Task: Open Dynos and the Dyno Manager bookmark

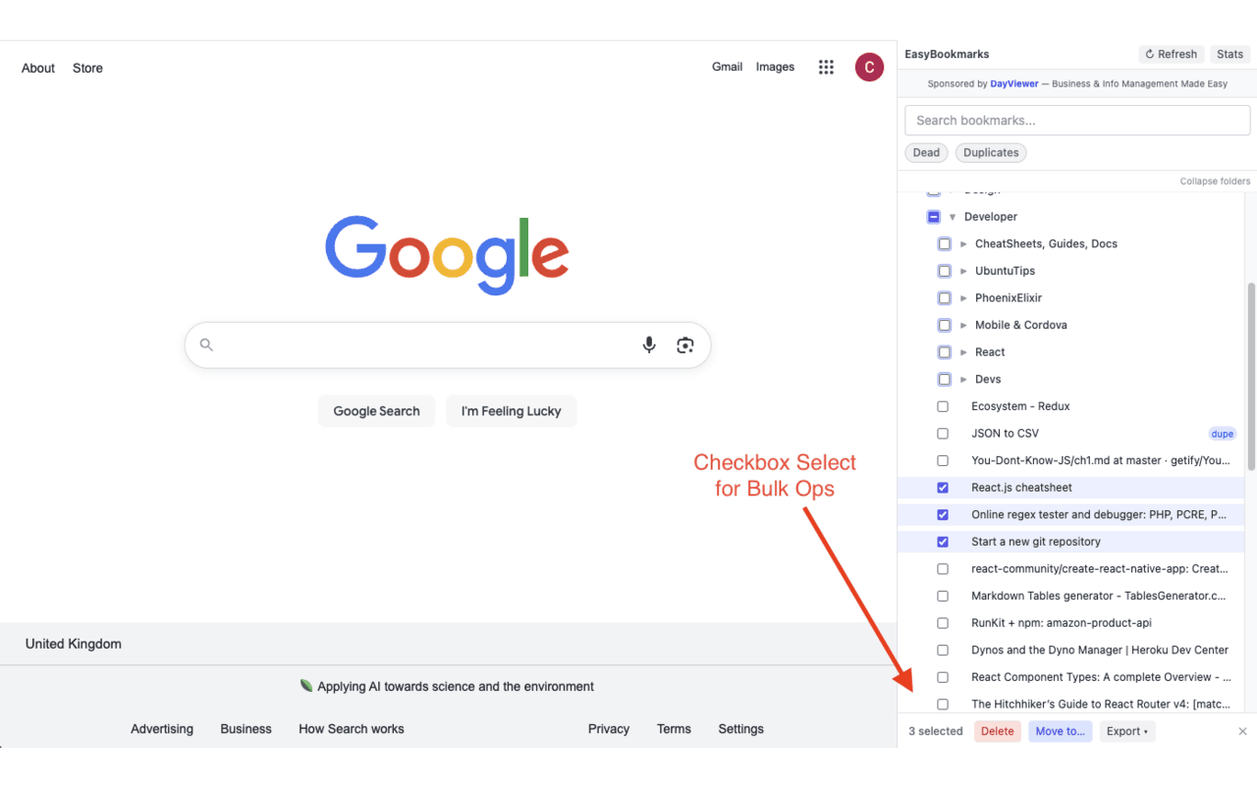Action: coord(1100,650)
